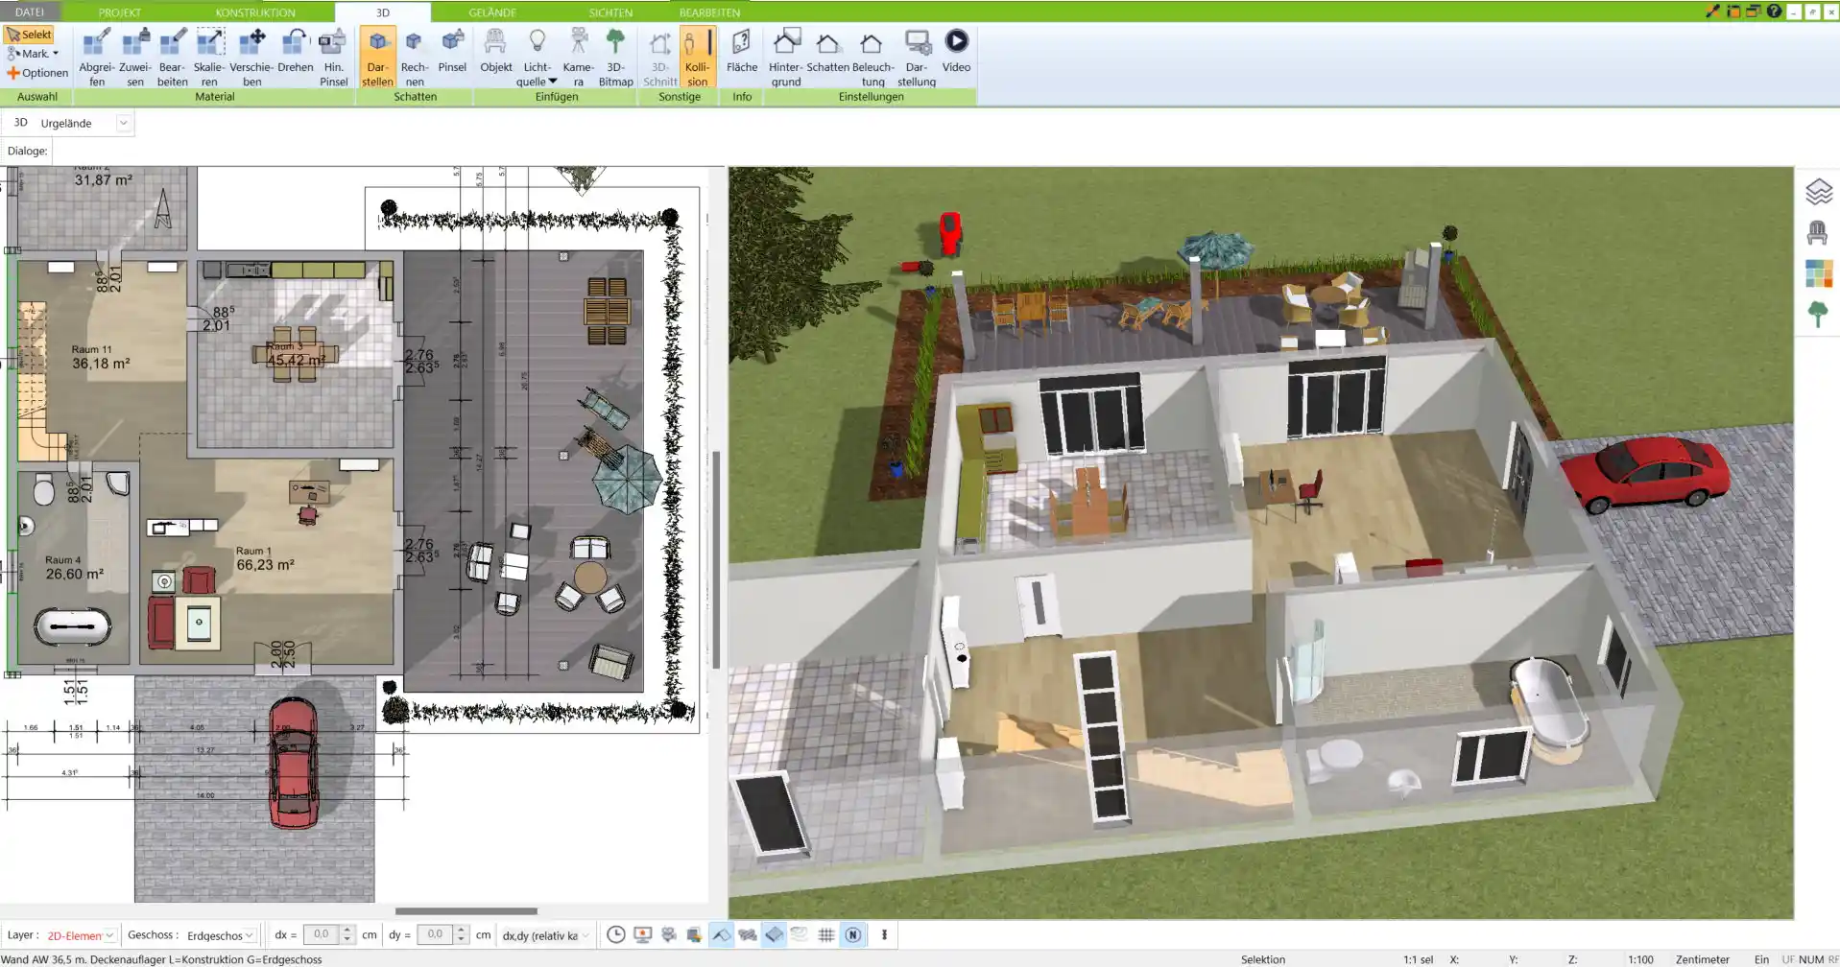Click the vertical scrollbar of 2D plan

[716, 559]
